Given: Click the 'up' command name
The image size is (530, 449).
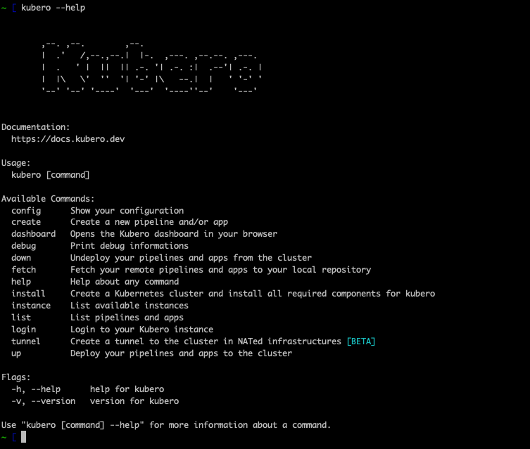Looking at the screenshot, I should click(16, 353).
